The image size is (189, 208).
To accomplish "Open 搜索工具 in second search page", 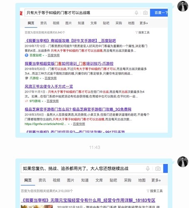I will (156, 191).
